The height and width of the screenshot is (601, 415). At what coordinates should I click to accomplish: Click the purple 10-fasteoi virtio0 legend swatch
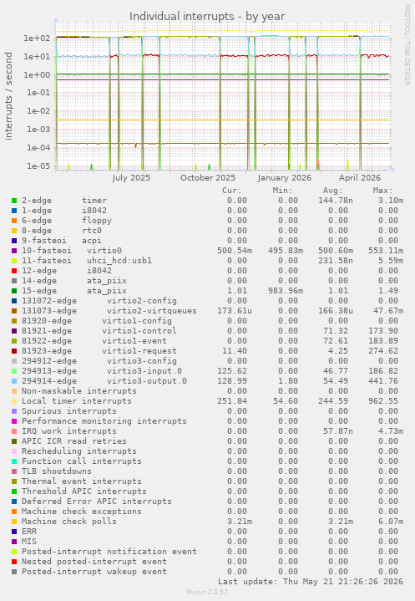coord(14,251)
